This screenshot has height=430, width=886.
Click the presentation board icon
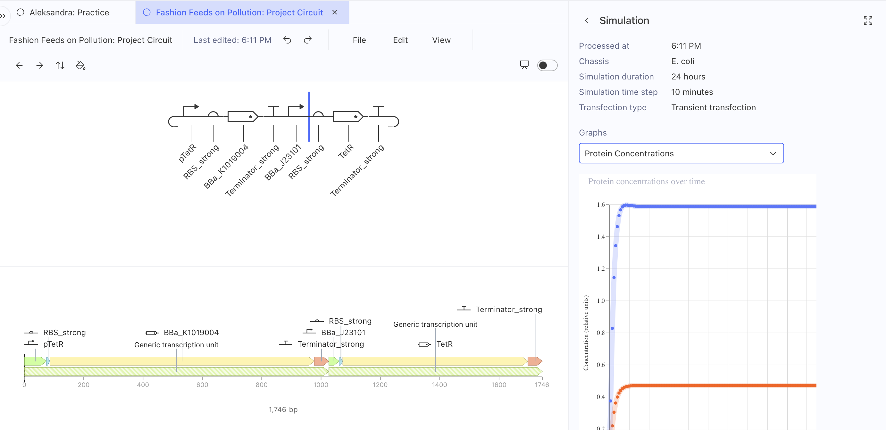524,65
